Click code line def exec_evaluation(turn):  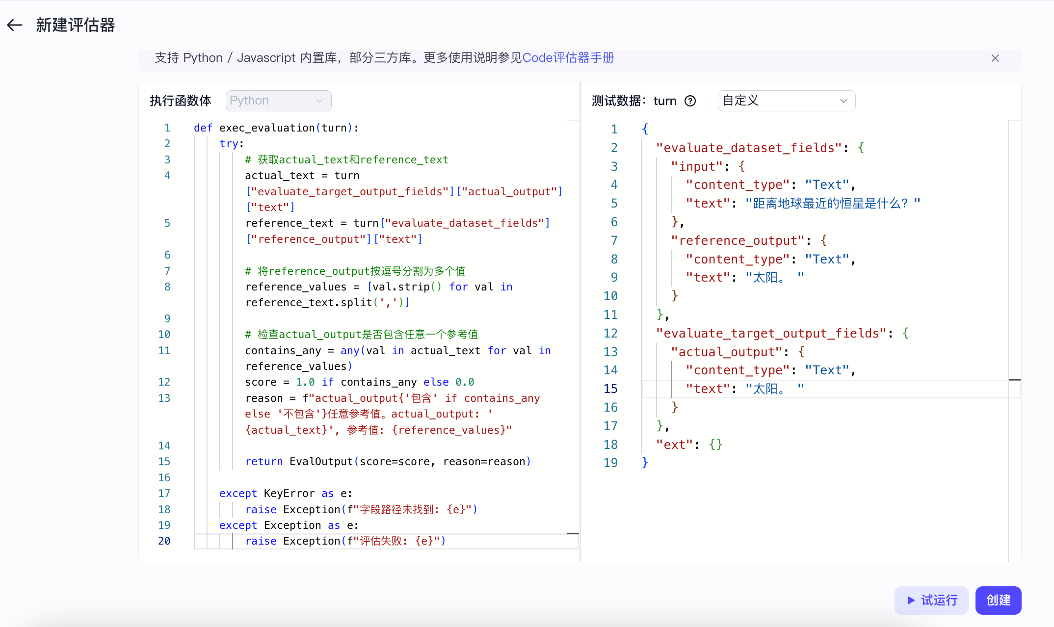pyautogui.click(x=276, y=128)
